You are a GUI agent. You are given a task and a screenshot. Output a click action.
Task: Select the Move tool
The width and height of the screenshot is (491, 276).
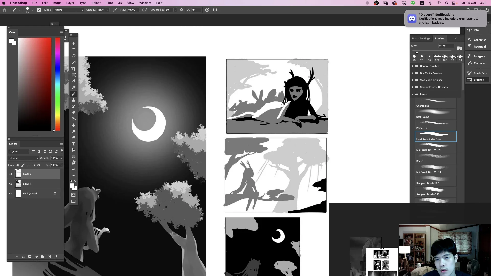(x=73, y=44)
